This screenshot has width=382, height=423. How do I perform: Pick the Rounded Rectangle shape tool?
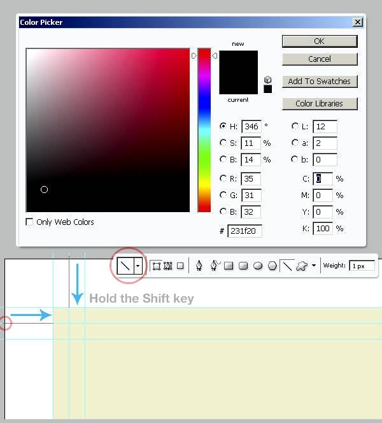click(x=243, y=266)
